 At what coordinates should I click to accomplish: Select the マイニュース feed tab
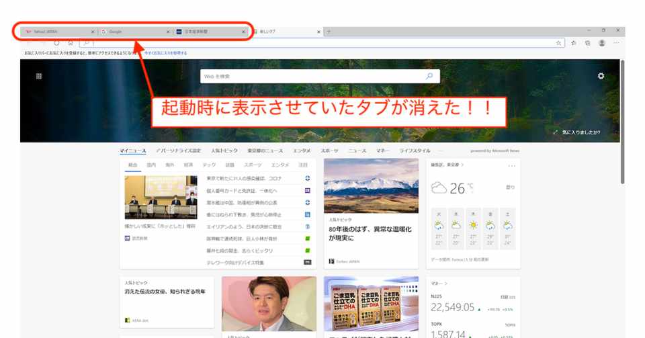133,151
